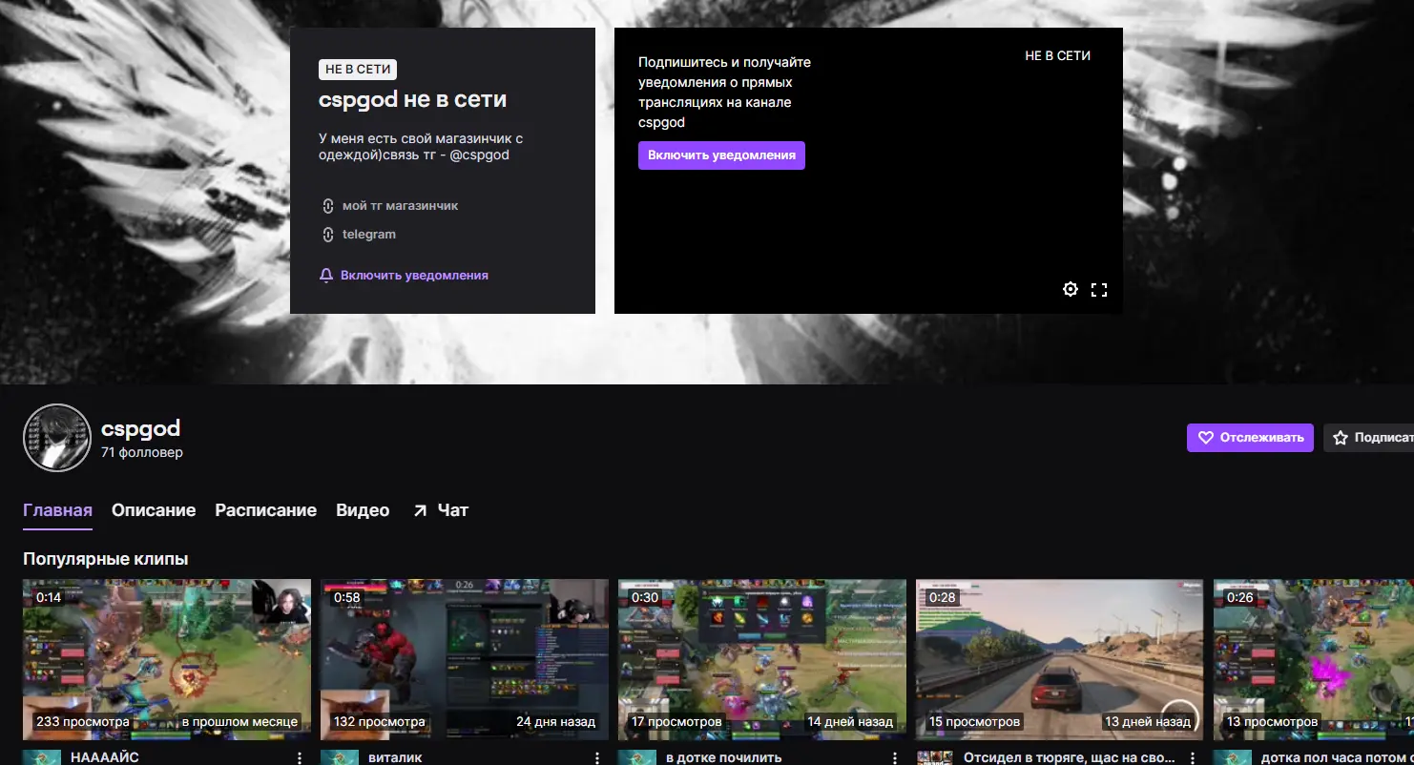Open options for the Отсидел в тюряге clip
Screen dimensions: 1414x765
click(1193, 758)
